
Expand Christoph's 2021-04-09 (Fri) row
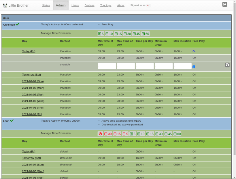[x=32, y=114]
